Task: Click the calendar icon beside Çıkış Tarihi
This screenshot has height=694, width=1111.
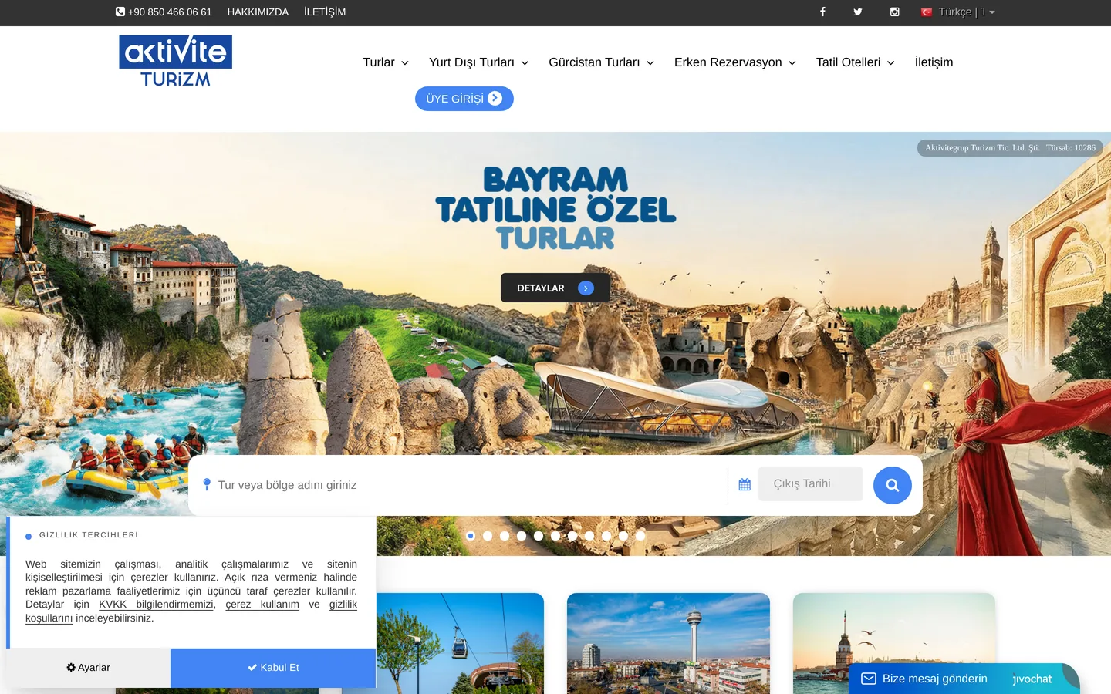Action: [745, 484]
